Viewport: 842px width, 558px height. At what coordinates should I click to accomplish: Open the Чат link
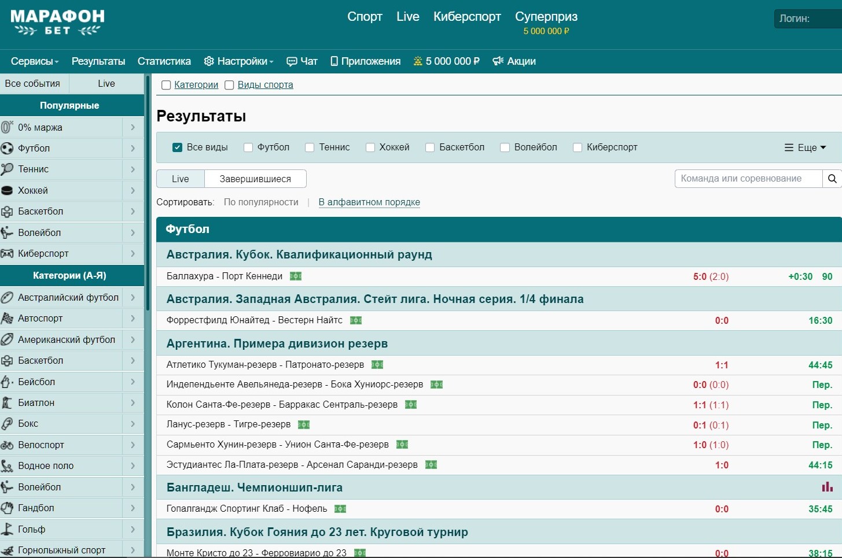click(302, 61)
